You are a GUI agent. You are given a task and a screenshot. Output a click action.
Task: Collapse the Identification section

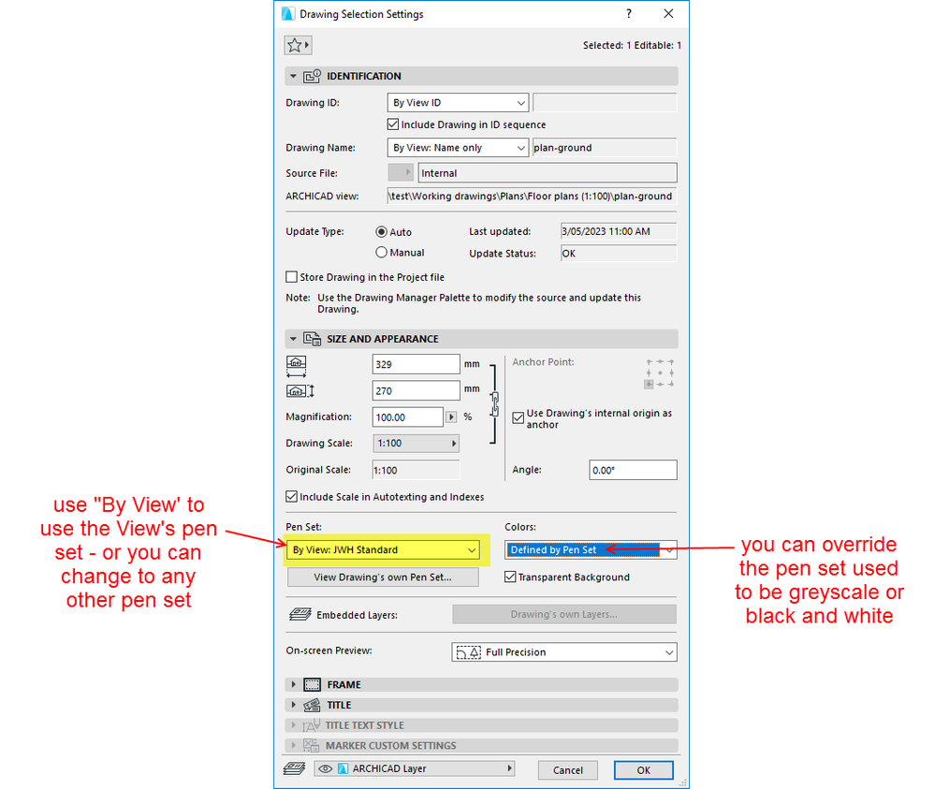tap(293, 77)
